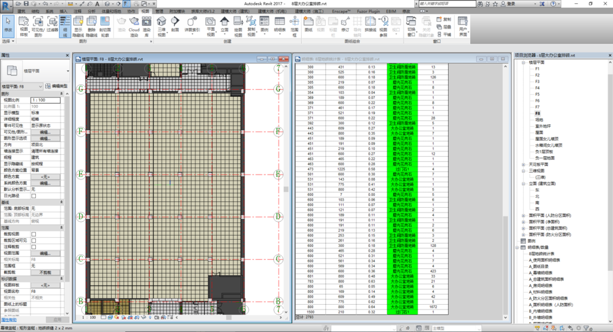This screenshot has width=613, height=332.
Task: Collapse the 楼层平面 tree node
Action: point(523,62)
